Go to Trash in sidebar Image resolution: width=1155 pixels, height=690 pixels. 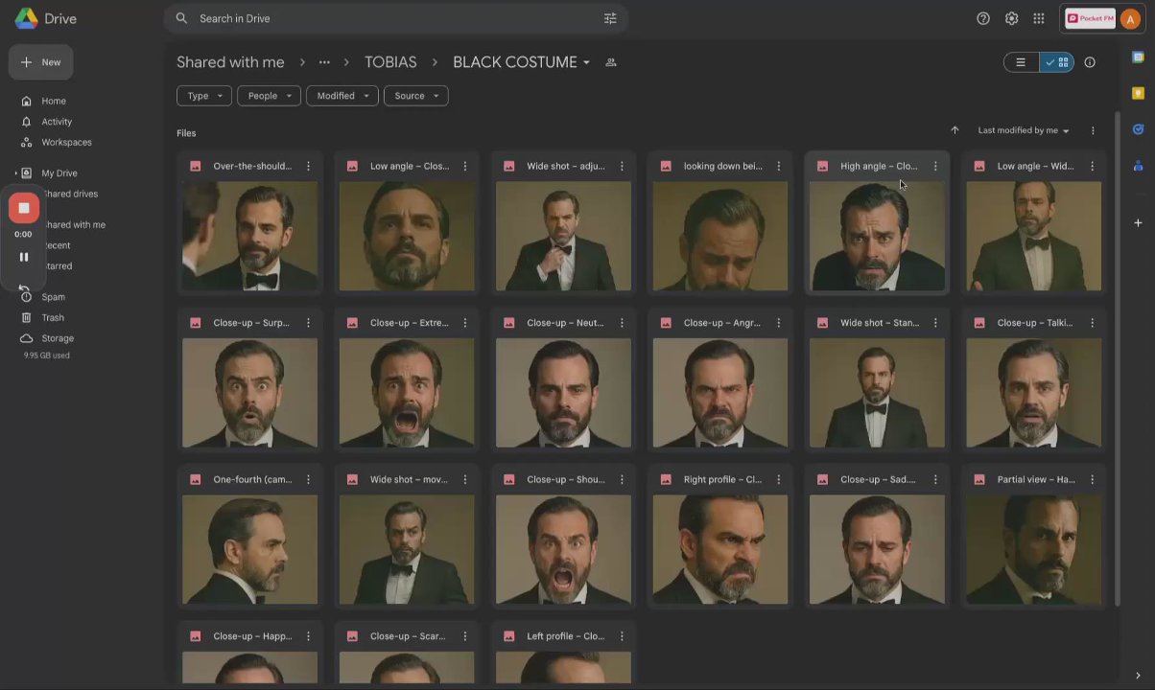point(53,317)
